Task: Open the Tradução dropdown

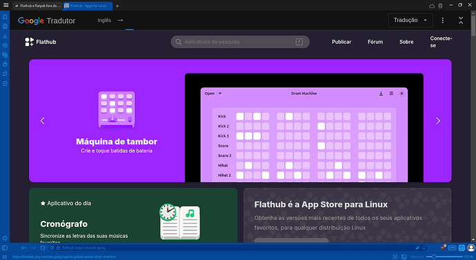Action: tap(410, 20)
